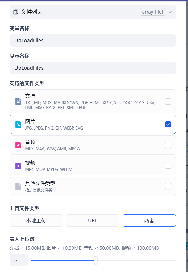Click the UpLoadFiles variable name field
The height and width of the screenshot is (272, 188).
pos(93,40)
